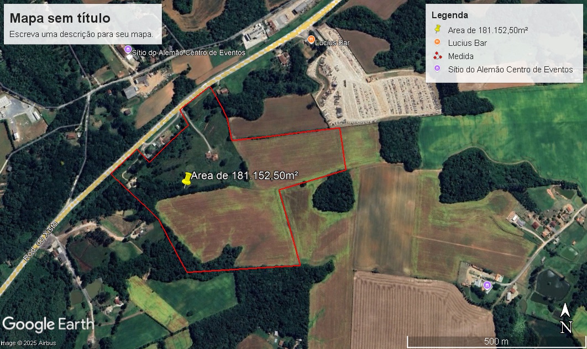Click the 'Legenda' heading
Image resolution: width=587 pixels, height=349 pixels.
[x=449, y=15]
